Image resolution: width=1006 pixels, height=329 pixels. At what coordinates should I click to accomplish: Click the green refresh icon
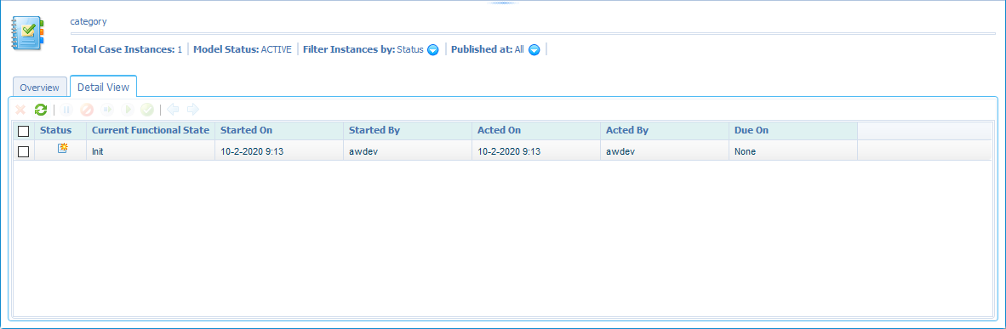pyautogui.click(x=40, y=110)
